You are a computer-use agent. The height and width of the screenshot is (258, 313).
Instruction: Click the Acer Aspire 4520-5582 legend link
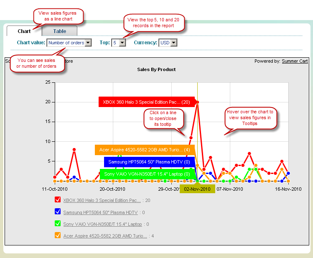[x=105, y=236]
